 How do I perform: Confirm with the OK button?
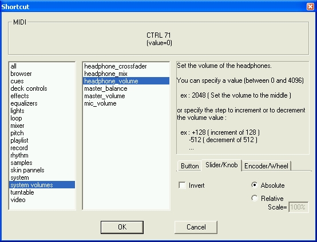122,227
